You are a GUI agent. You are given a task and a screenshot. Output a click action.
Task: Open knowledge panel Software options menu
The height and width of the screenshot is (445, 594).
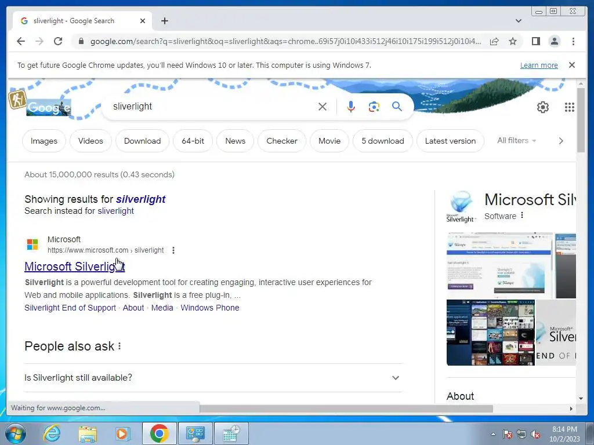522,216
